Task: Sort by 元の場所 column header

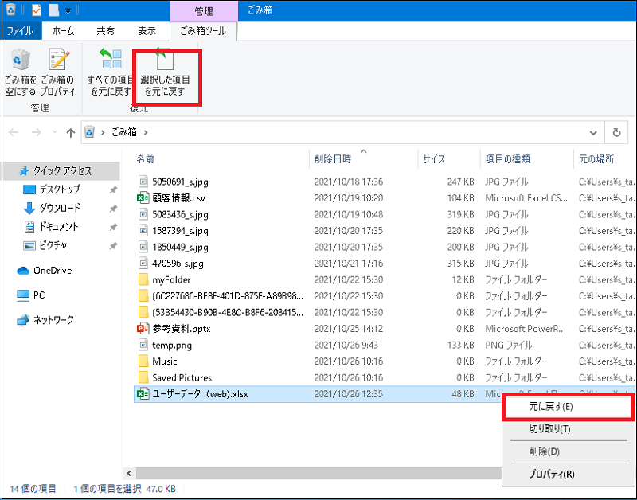Action: (x=596, y=158)
